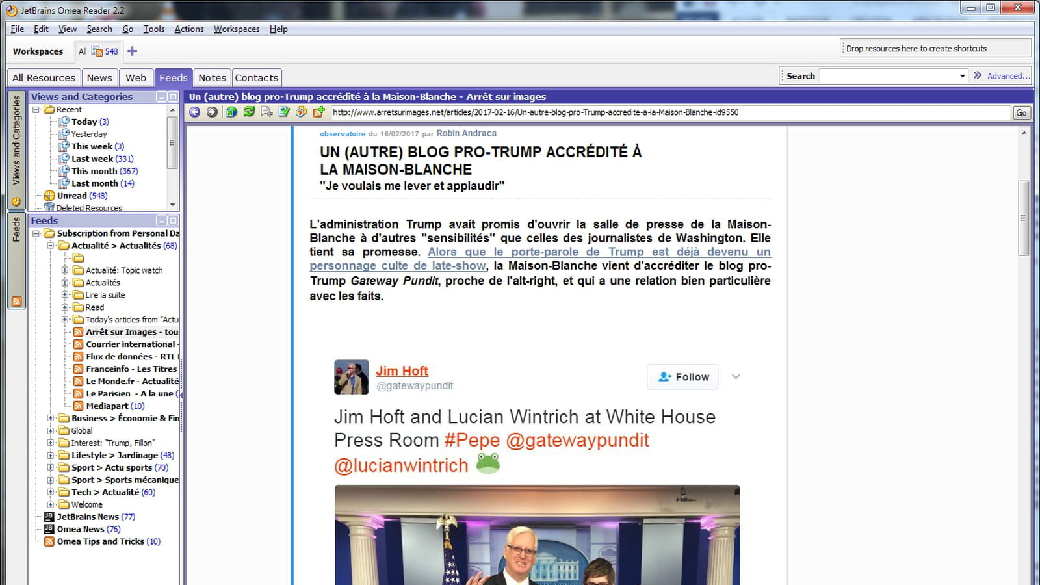This screenshot has width=1040, height=585.
Task: Click the subscribe-to-feed plus icon
Action: pyautogui.click(x=318, y=112)
